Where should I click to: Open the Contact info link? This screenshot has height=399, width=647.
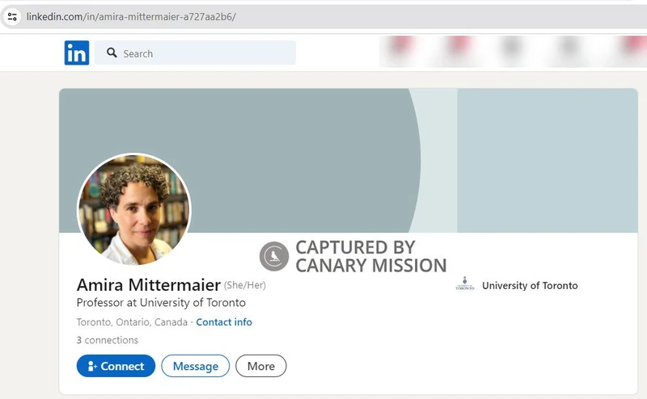click(224, 322)
